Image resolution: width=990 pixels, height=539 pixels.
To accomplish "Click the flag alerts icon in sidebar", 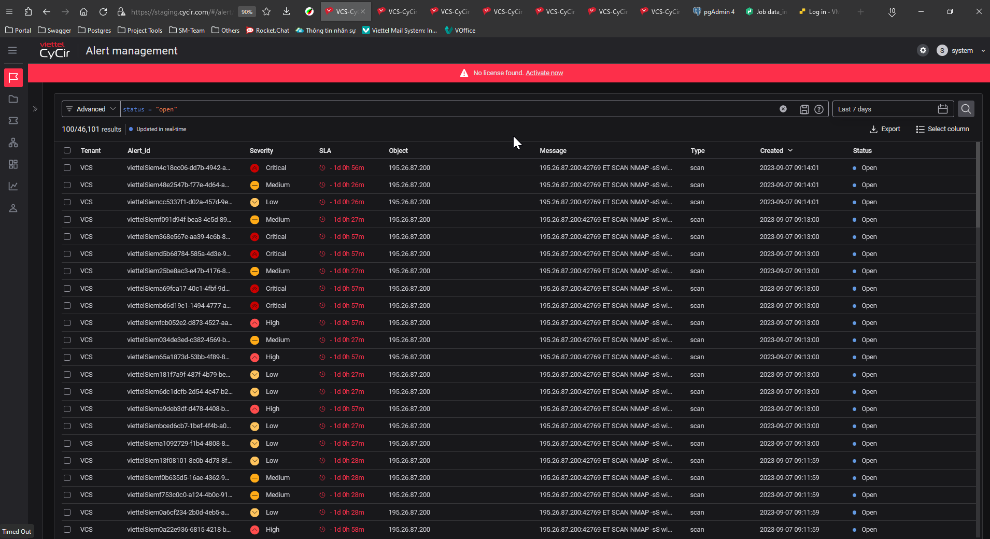I will click(13, 78).
